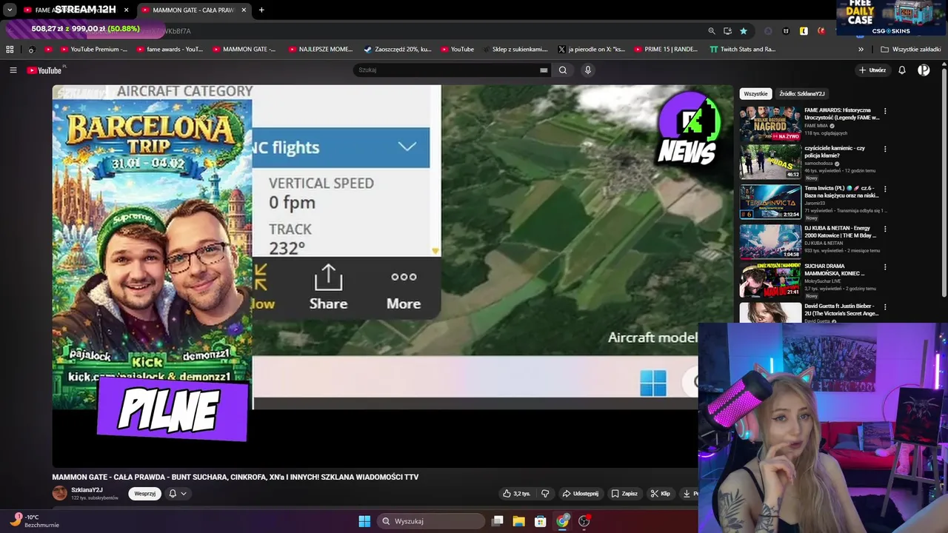Open David Guetta ft Justin Bieber video title

[x=841, y=309]
